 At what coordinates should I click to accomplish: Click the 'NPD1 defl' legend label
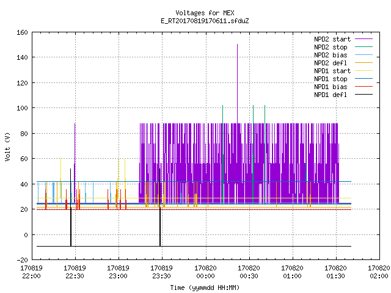(x=331, y=95)
